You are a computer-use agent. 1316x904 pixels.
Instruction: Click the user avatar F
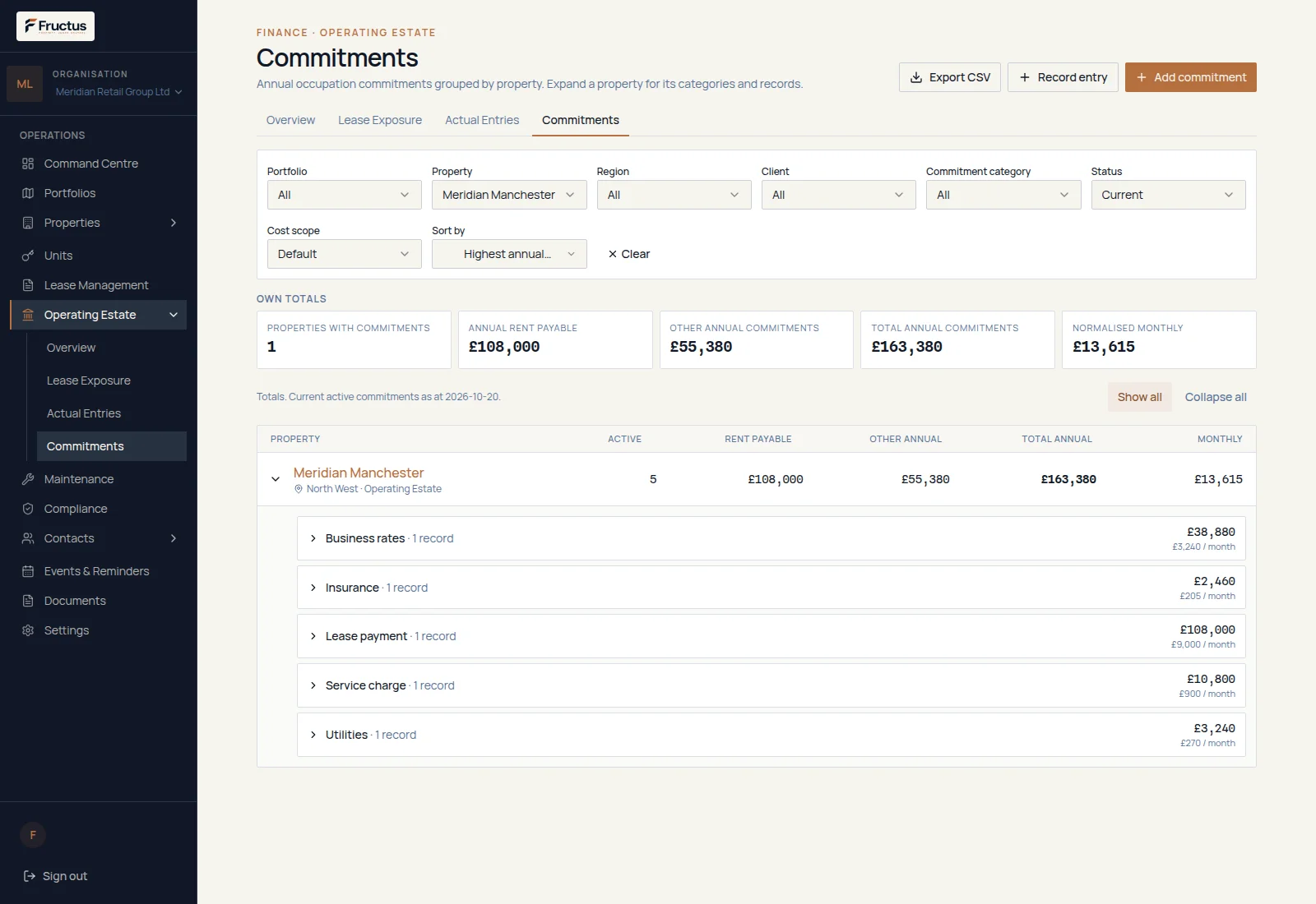(33, 835)
